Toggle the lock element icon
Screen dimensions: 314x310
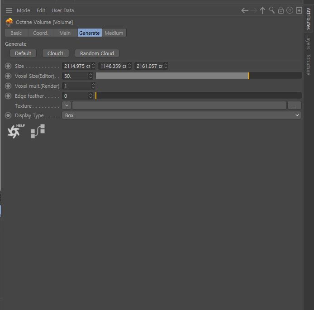coord(281,10)
